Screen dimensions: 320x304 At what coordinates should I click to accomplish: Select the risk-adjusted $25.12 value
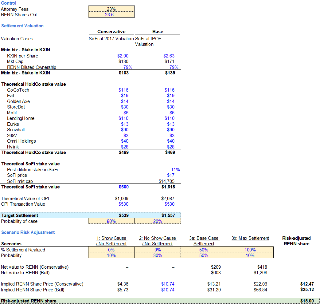click(x=307, y=290)
